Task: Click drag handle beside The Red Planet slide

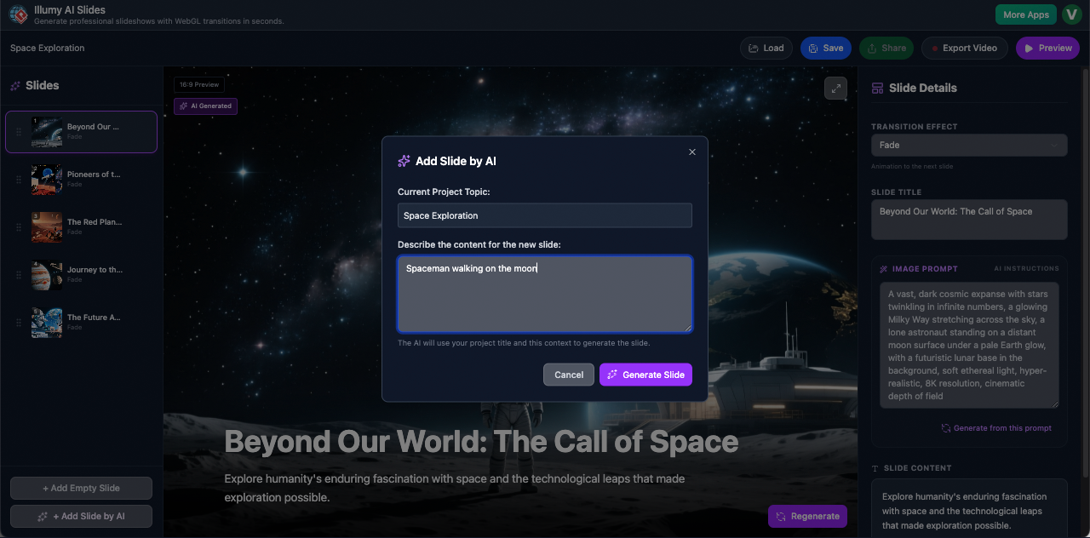Action: pyautogui.click(x=18, y=227)
